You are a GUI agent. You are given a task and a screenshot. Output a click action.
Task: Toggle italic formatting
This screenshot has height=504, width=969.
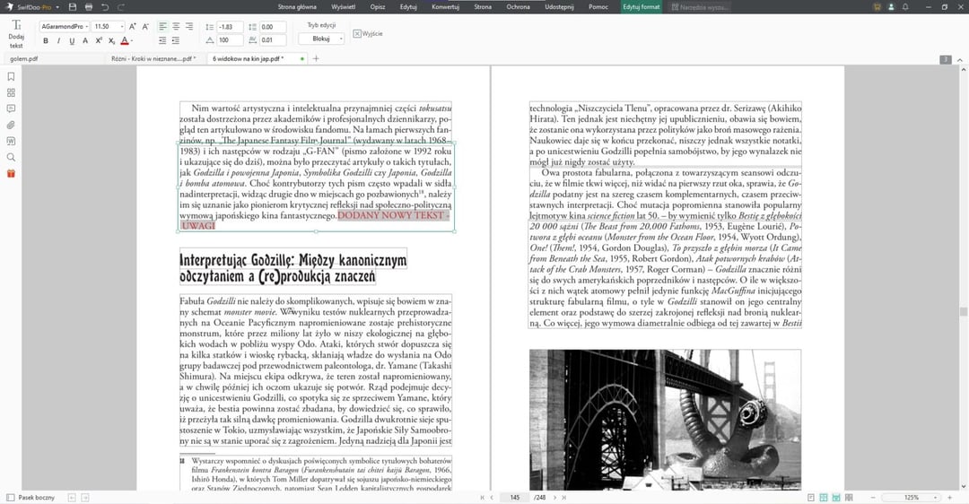pyautogui.click(x=59, y=40)
